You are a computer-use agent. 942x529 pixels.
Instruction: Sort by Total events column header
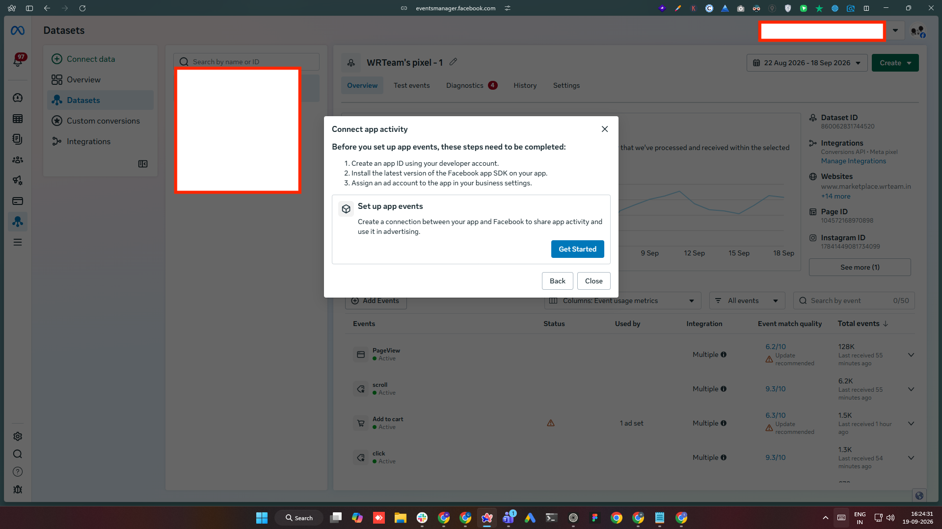point(862,324)
